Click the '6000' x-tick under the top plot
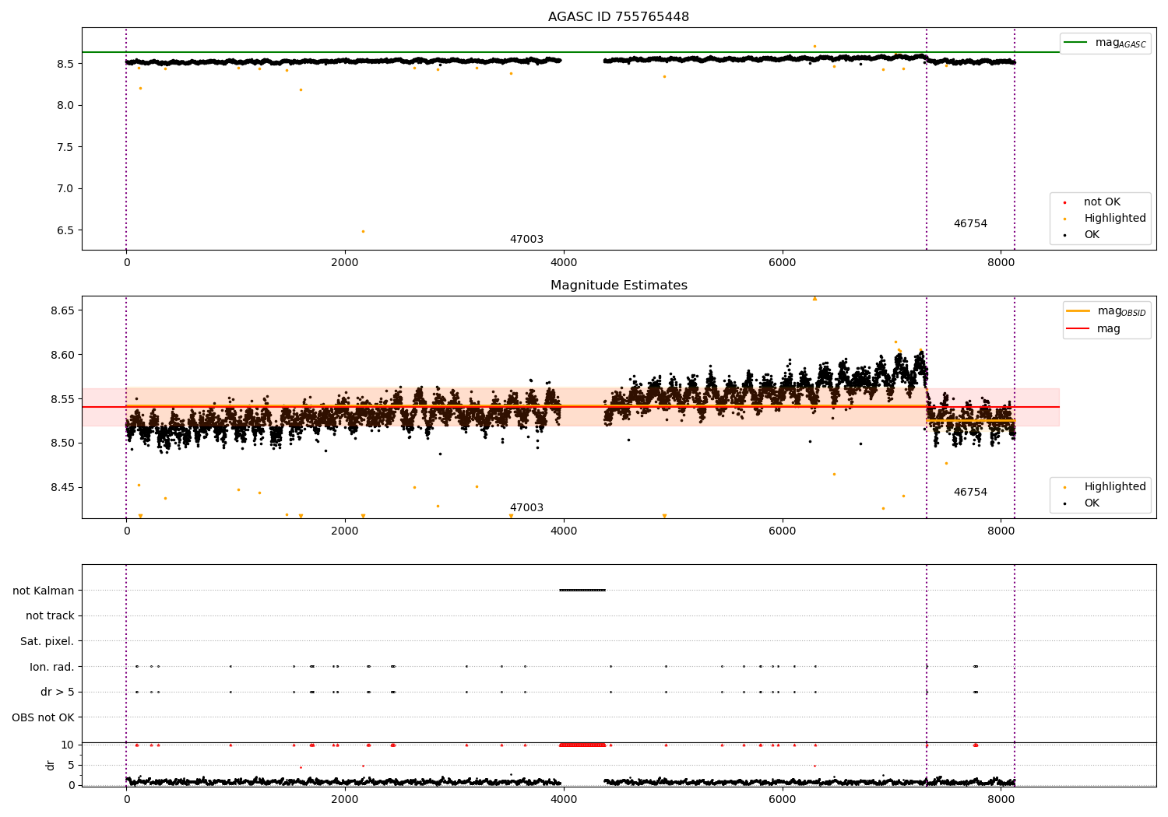1168x817 pixels. click(x=783, y=263)
